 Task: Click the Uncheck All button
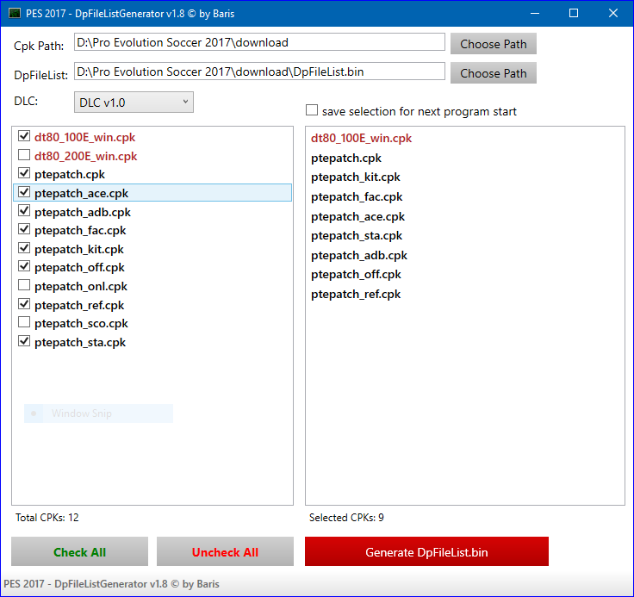pos(225,551)
